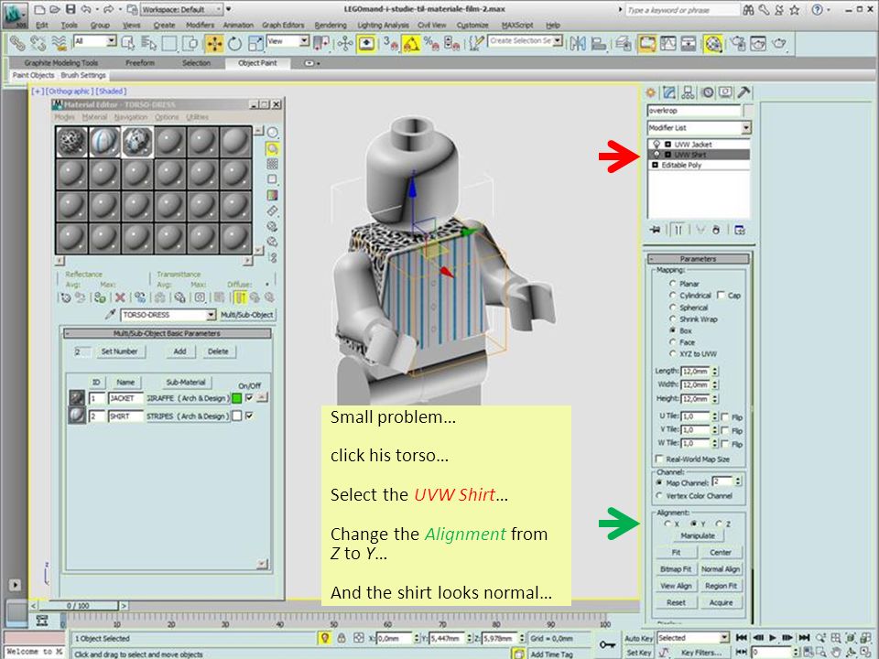The image size is (879, 659).
Task: Open Create Selection Set dropdown
Action: pyautogui.click(x=526, y=41)
